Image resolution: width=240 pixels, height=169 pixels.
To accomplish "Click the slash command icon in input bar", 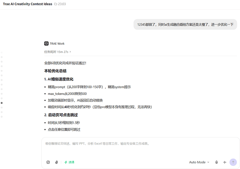I will click(48, 162).
